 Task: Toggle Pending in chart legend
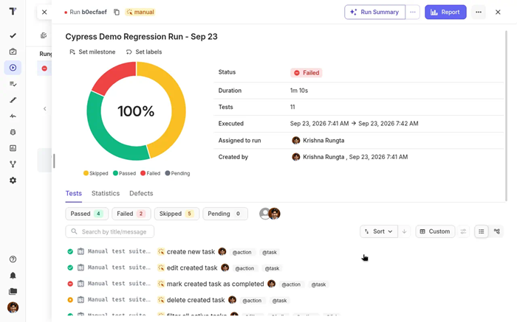coord(177,173)
